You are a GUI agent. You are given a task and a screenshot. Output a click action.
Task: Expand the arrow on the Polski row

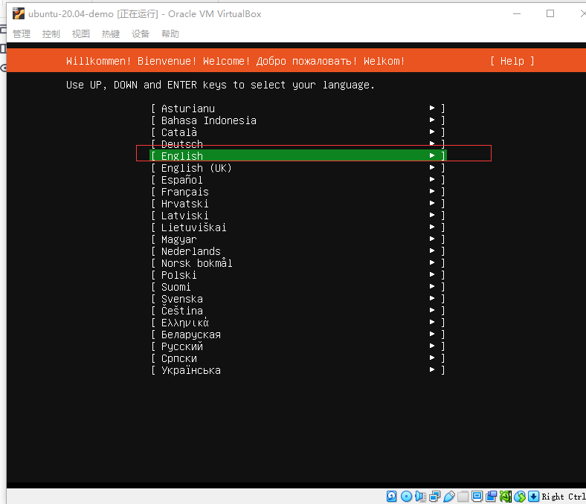pos(432,274)
